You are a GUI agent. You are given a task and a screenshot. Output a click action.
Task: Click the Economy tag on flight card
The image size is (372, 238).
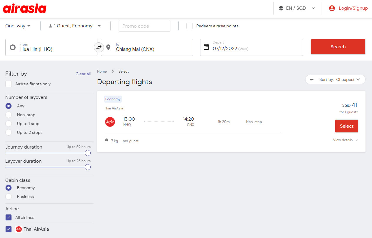point(113,99)
